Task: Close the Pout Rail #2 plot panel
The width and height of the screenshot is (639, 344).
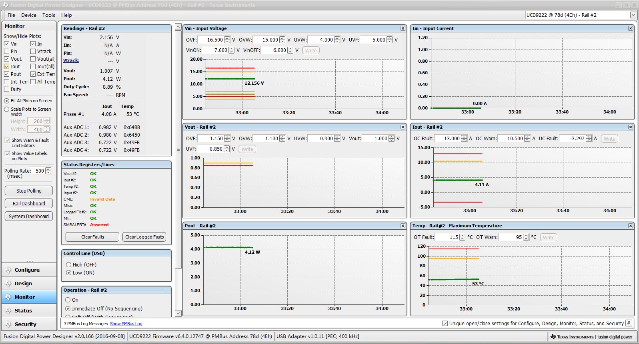Action: click(403, 226)
